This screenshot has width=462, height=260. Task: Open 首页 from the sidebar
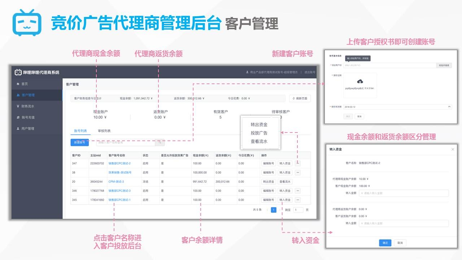[24, 84]
